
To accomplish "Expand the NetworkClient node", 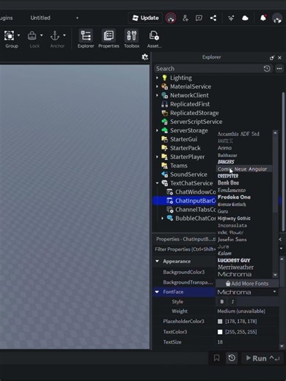I will tap(157, 95).
